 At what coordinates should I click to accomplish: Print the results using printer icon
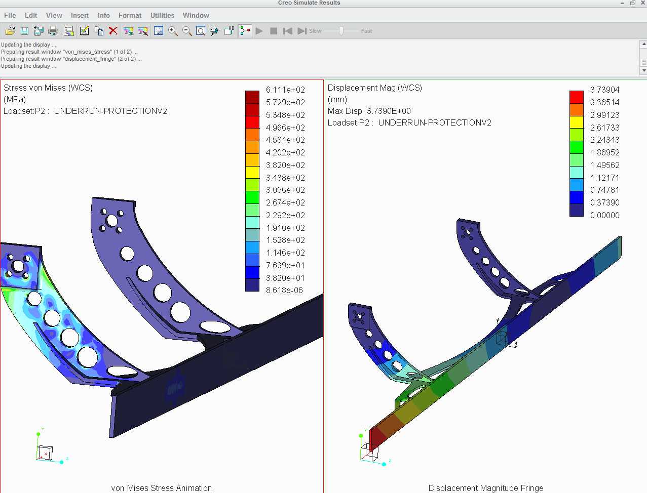tap(53, 31)
